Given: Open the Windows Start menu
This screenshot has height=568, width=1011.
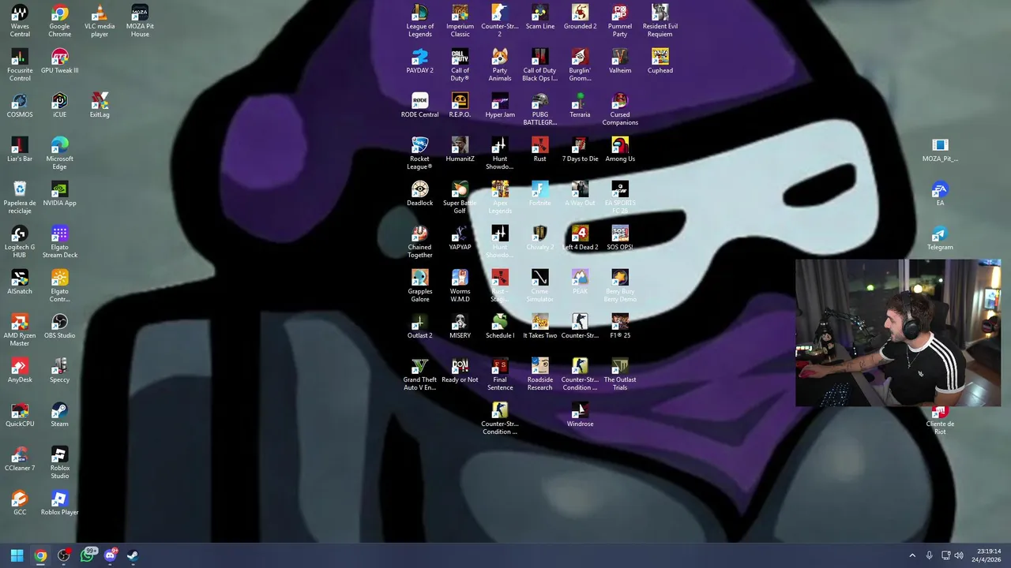Looking at the screenshot, I should (17, 555).
